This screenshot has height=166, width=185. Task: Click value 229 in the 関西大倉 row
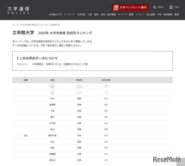click(106, 135)
